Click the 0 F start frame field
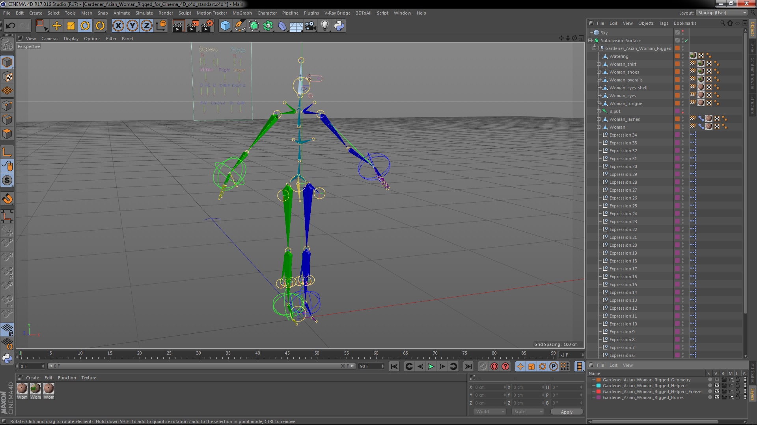The width and height of the screenshot is (757, 425). point(32,366)
